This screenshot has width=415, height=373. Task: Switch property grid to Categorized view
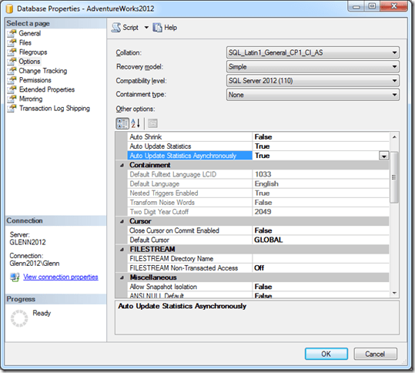122,123
